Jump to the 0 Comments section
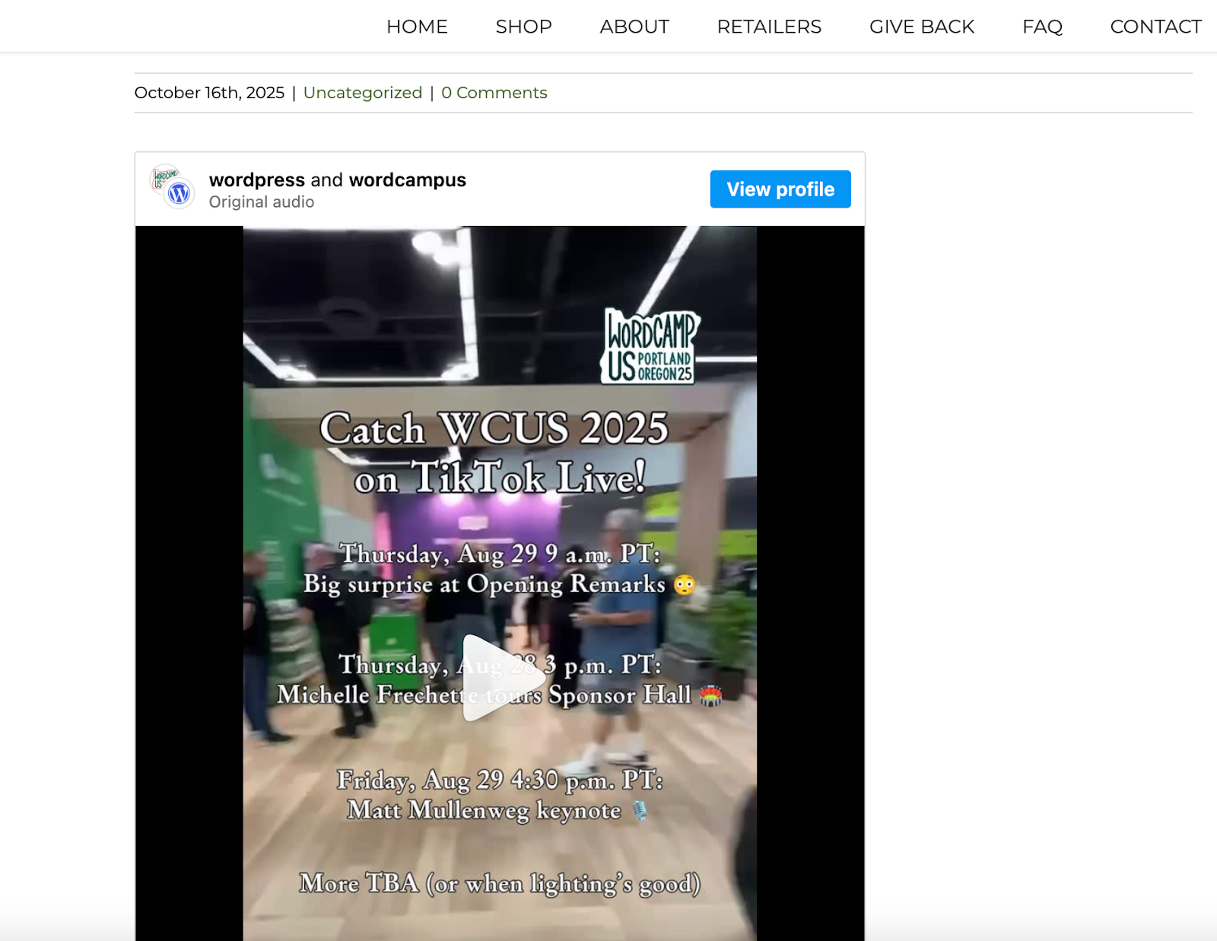 click(494, 92)
